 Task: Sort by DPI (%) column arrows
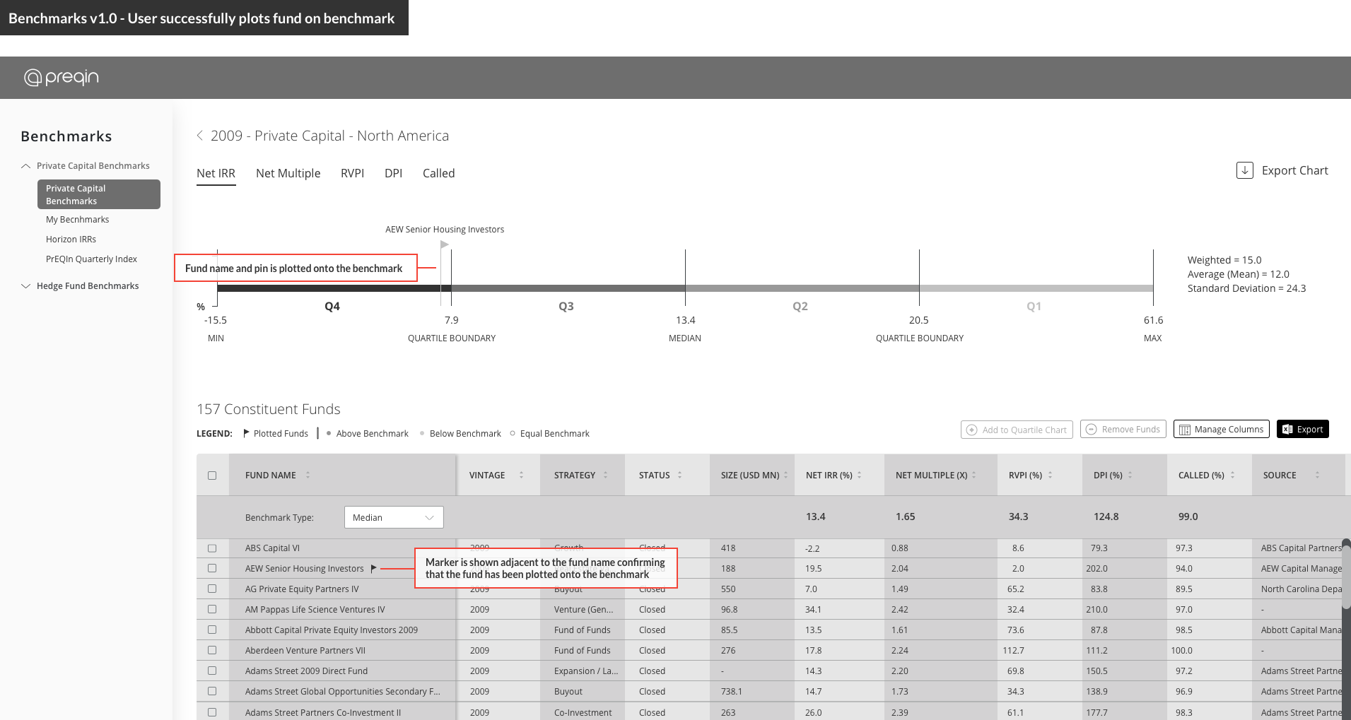[1130, 475]
